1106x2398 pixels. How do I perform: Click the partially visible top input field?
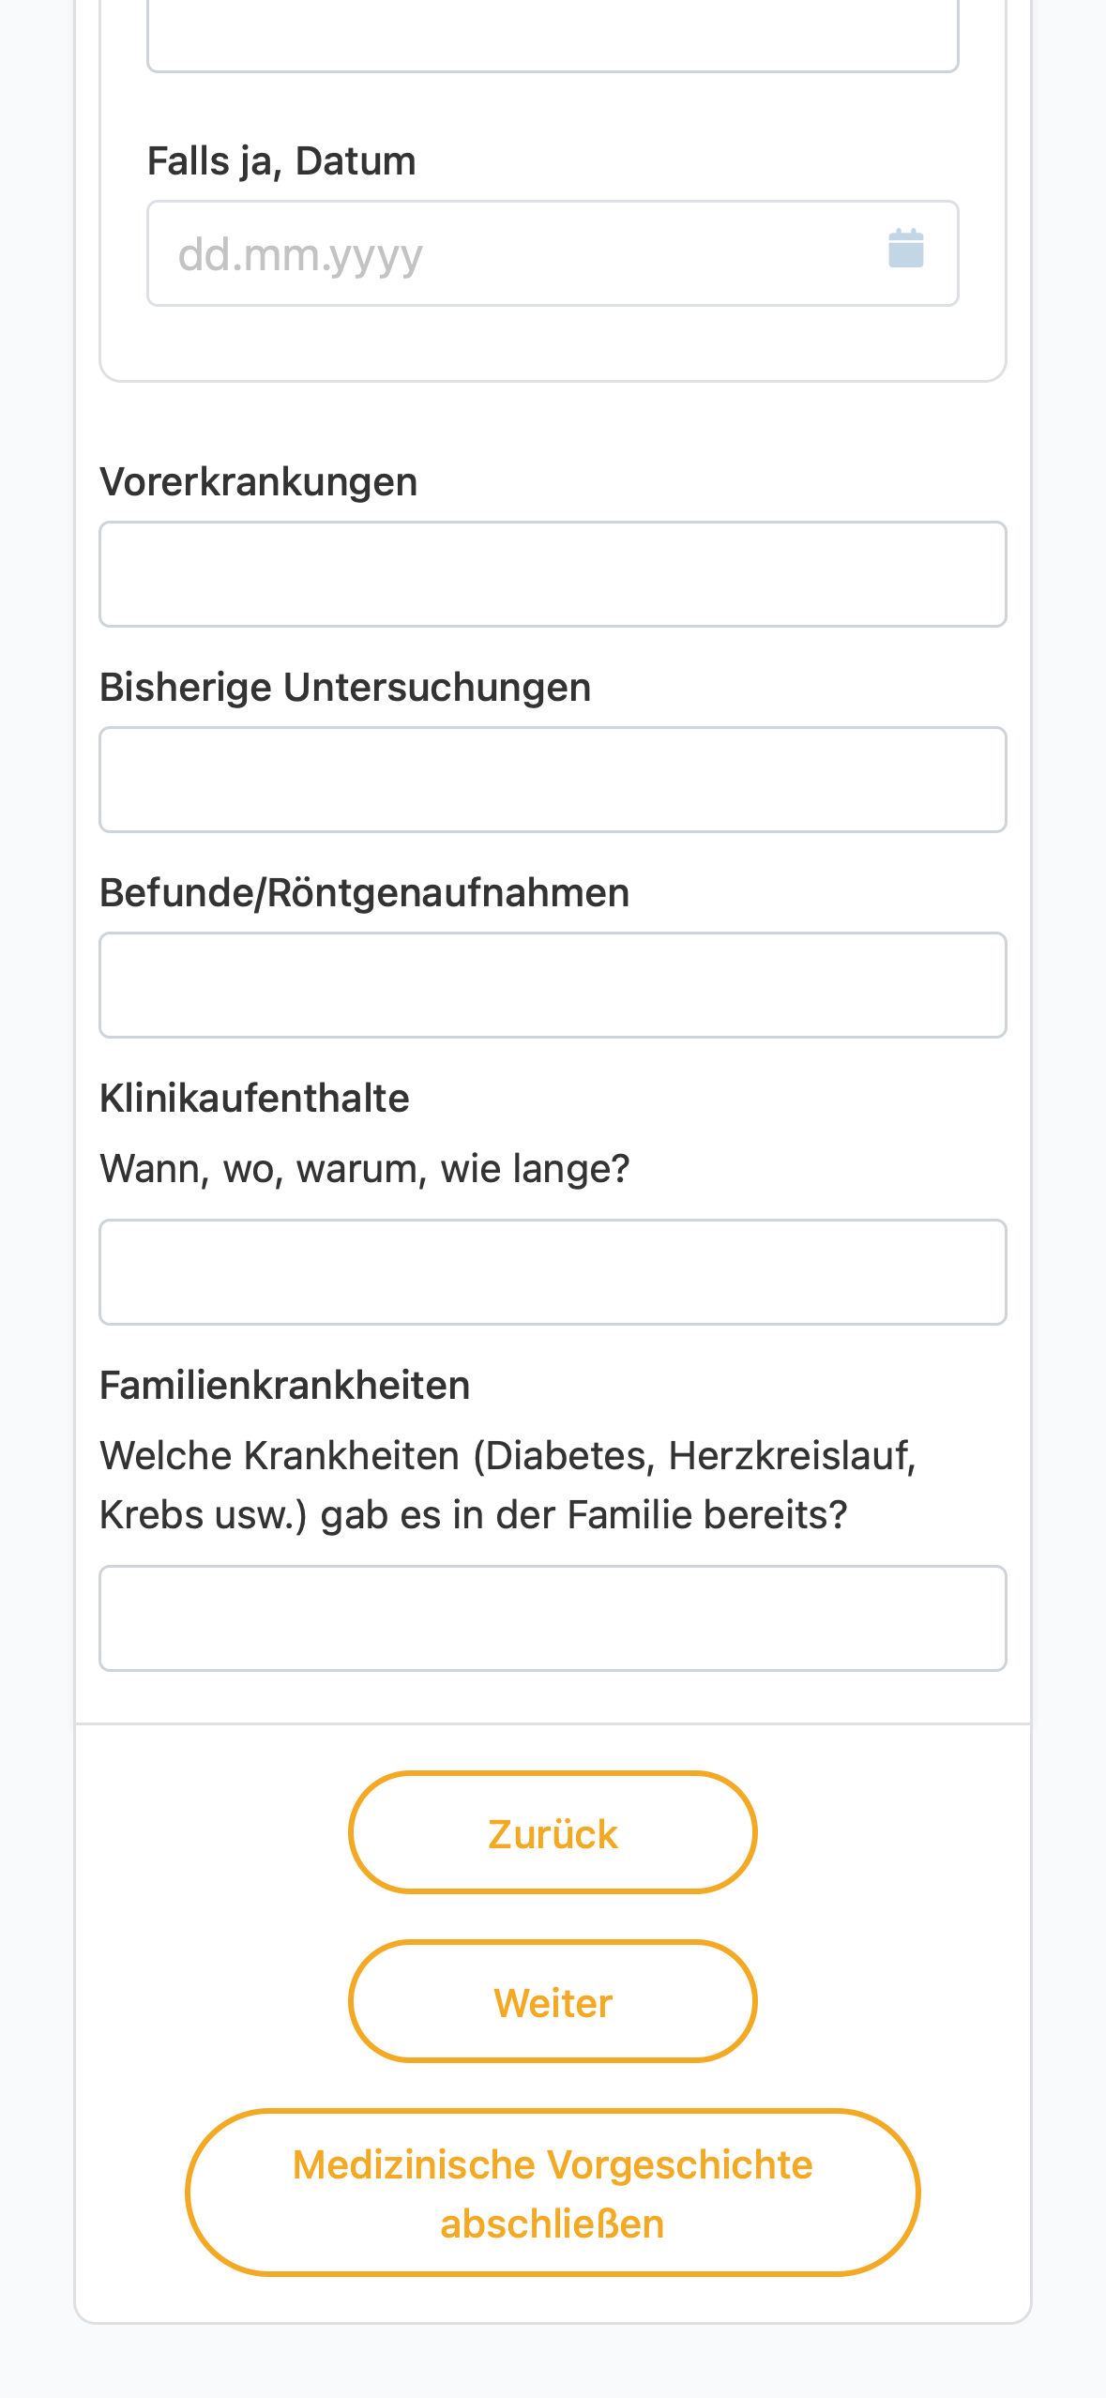pyautogui.click(x=553, y=36)
